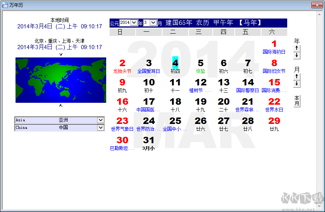Screen dimensions: 325x212
Task: Click the arrow marker below the map
Action: click(x=61, y=105)
